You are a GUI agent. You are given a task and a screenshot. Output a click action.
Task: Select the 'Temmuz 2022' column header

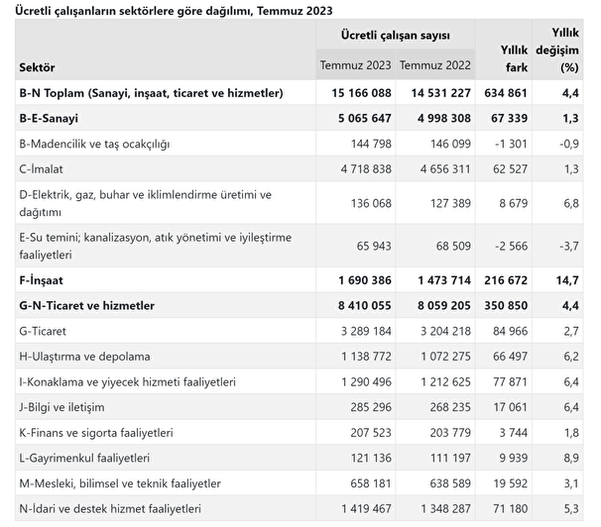click(x=434, y=65)
